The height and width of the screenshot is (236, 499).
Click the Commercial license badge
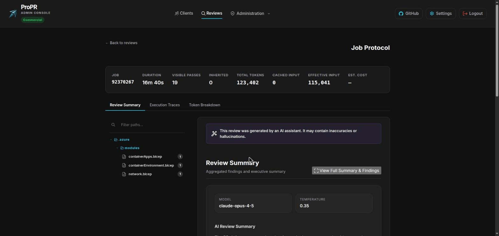tap(32, 20)
